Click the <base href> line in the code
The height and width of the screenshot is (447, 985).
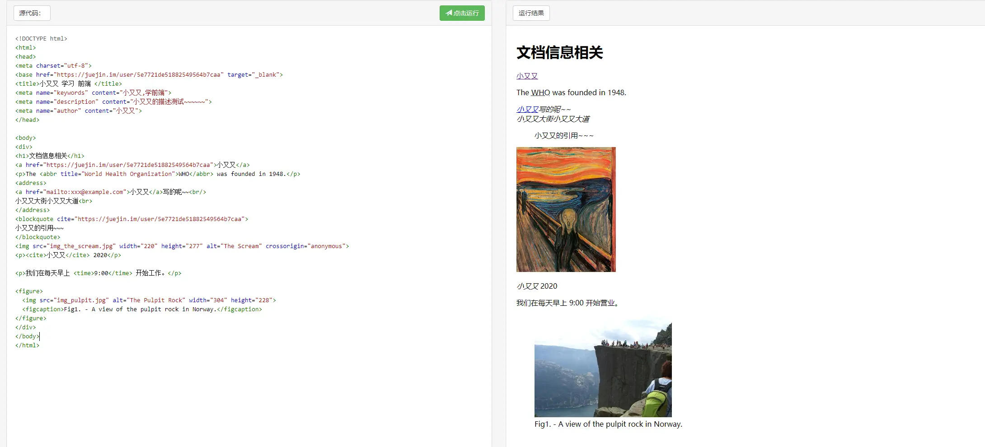click(149, 74)
